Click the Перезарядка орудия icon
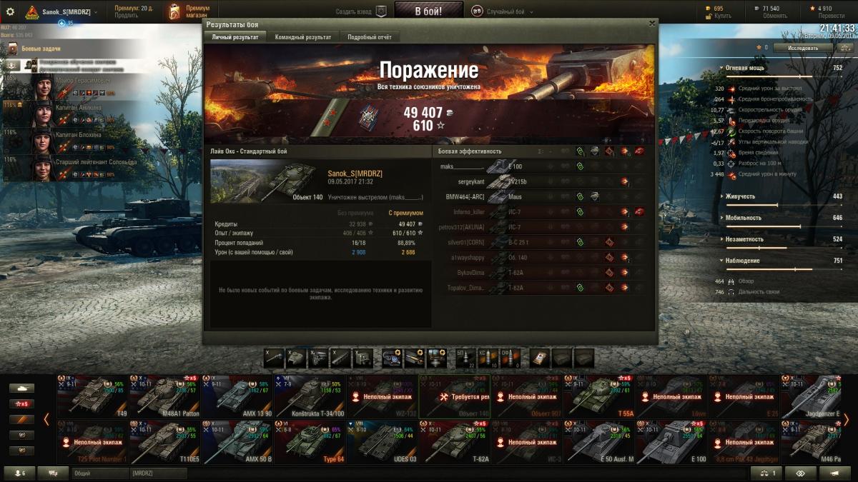Viewport: 858px width, 482px height. tap(731, 121)
